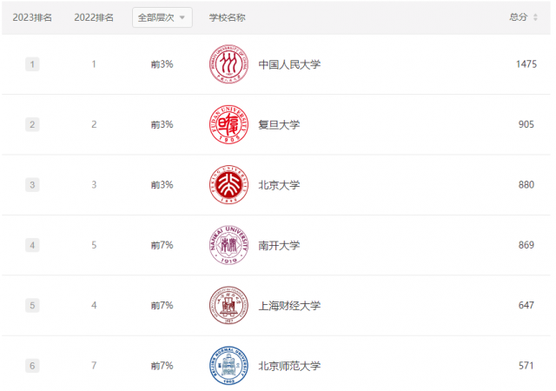
Task: Open the 北京大学 link
Action: point(279,184)
